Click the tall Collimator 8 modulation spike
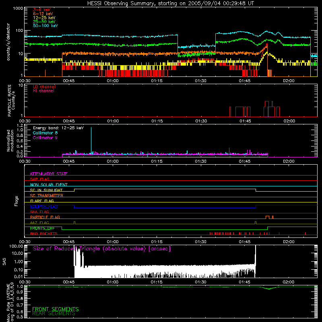The image size is (322, 322). [x=91, y=140]
